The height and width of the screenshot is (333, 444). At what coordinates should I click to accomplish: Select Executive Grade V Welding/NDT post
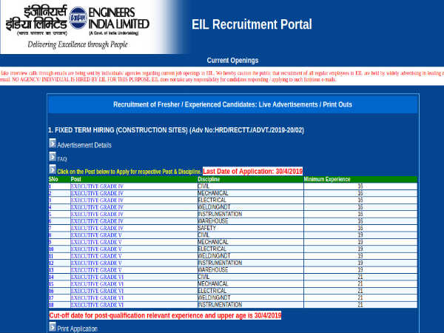(x=95, y=256)
